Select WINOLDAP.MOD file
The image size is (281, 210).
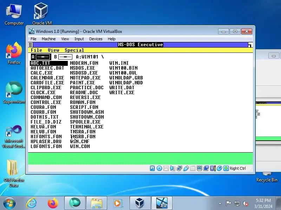(x=126, y=83)
